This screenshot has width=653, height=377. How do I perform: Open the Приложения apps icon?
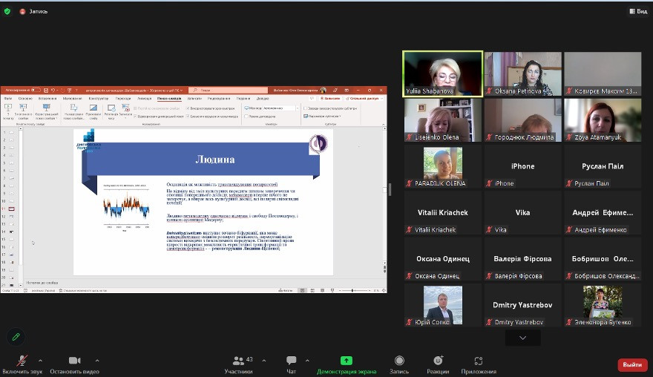click(479, 361)
